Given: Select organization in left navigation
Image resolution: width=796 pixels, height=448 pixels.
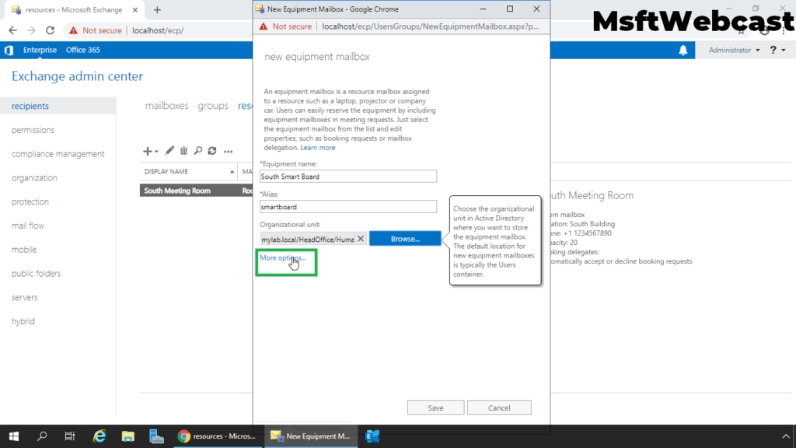Looking at the screenshot, I should coord(34,178).
